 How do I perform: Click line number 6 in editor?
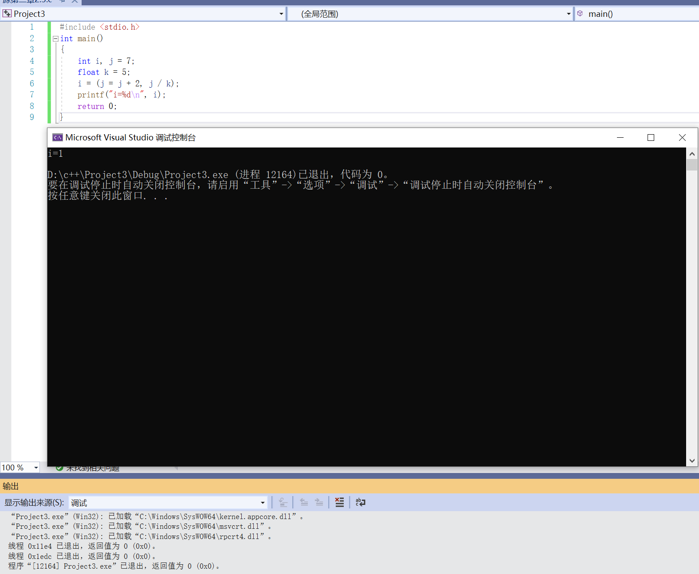(32, 83)
